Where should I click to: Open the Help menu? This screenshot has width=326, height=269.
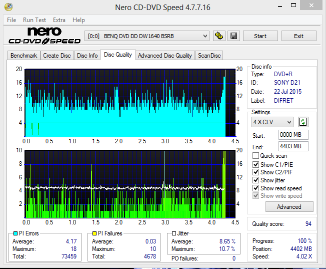point(78,20)
